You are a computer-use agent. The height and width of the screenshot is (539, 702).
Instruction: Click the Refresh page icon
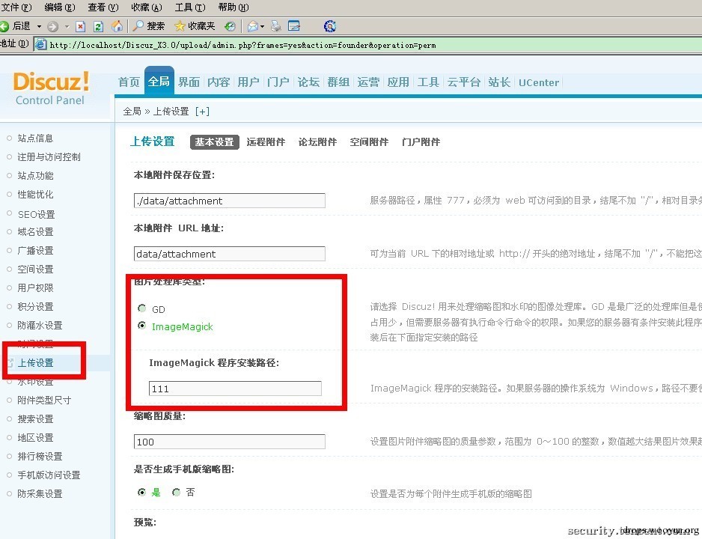(x=99, y=26)
